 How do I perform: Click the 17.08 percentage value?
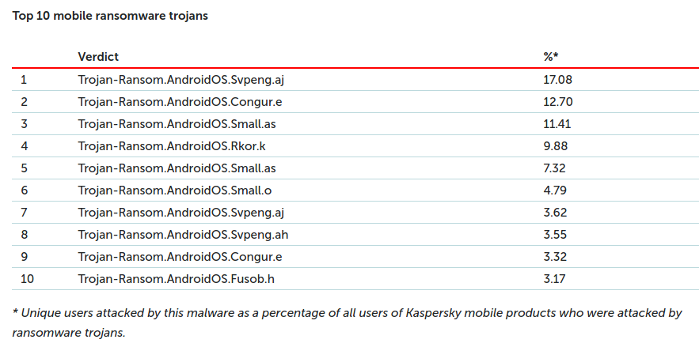pyautogui.click(x=557, y=80)
